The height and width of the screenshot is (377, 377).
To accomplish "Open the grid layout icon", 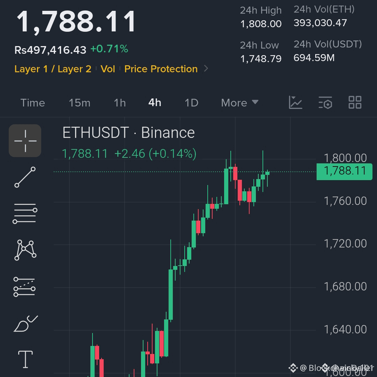I will coord(355,102).
